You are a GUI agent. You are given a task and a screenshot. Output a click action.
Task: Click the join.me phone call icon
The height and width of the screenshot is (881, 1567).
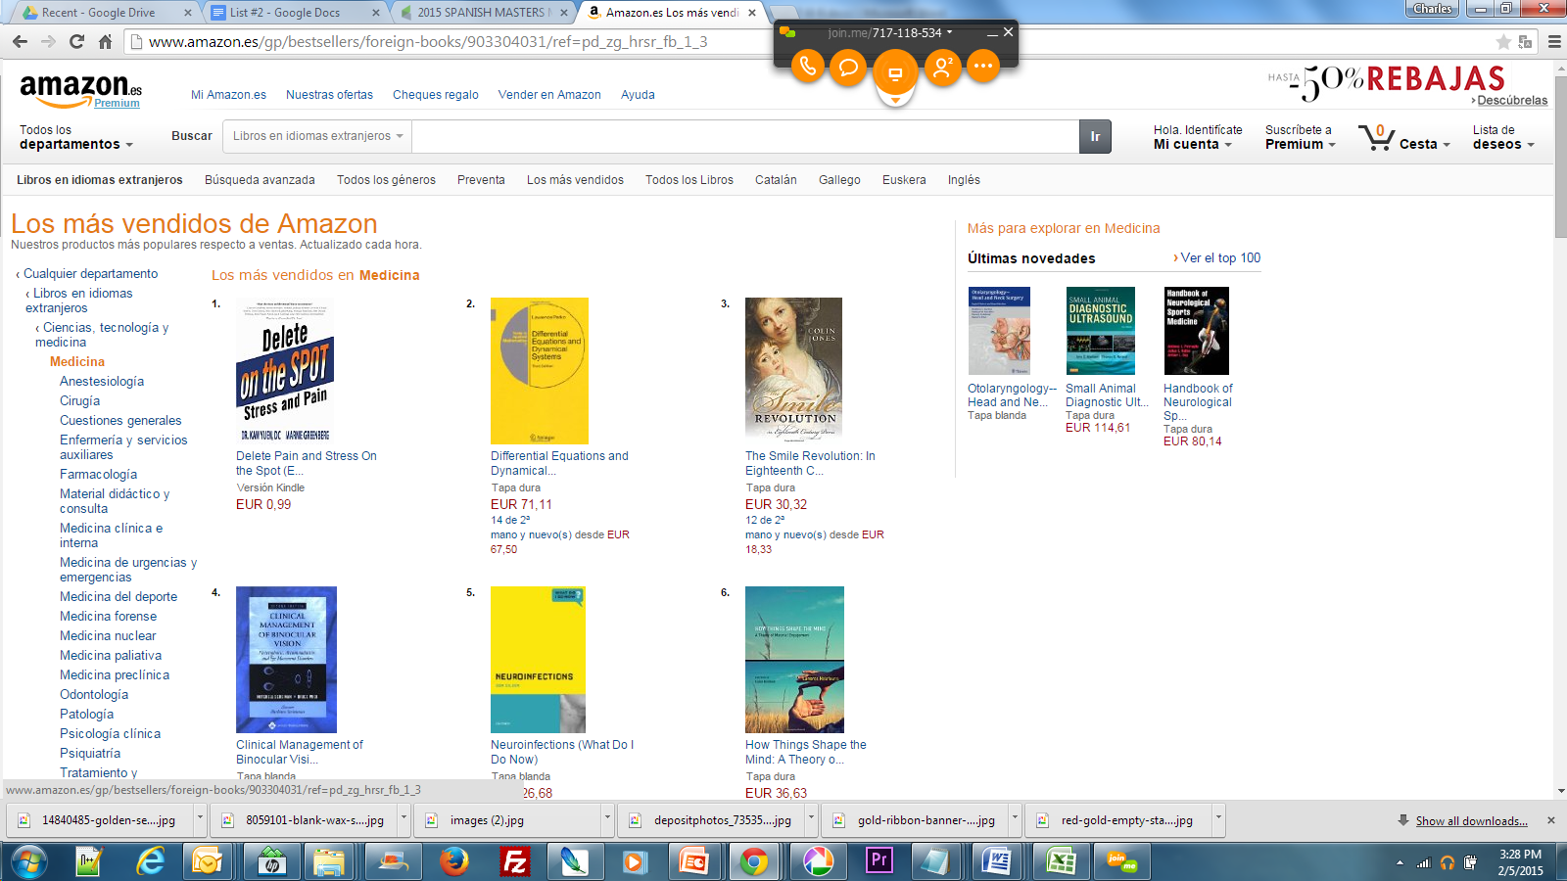(x=807, y=67)
